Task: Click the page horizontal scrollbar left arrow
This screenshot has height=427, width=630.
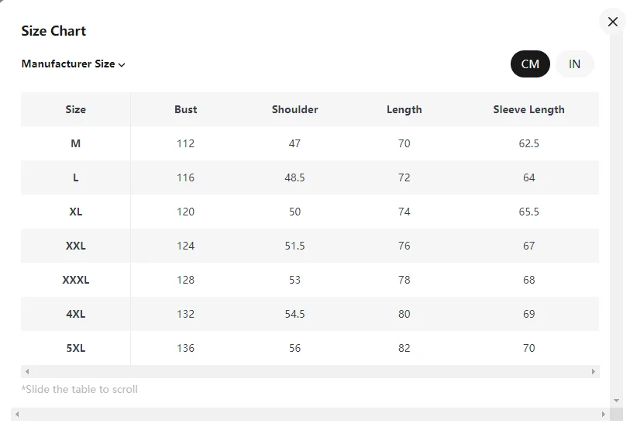Action: [17, 414]
